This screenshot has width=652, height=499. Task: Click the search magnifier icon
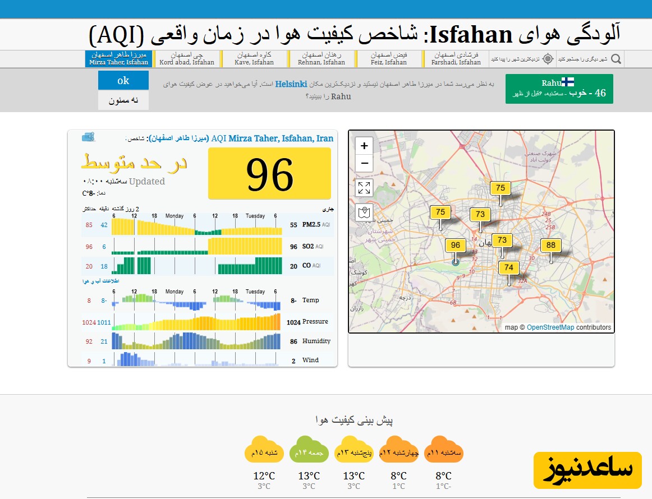616,59
